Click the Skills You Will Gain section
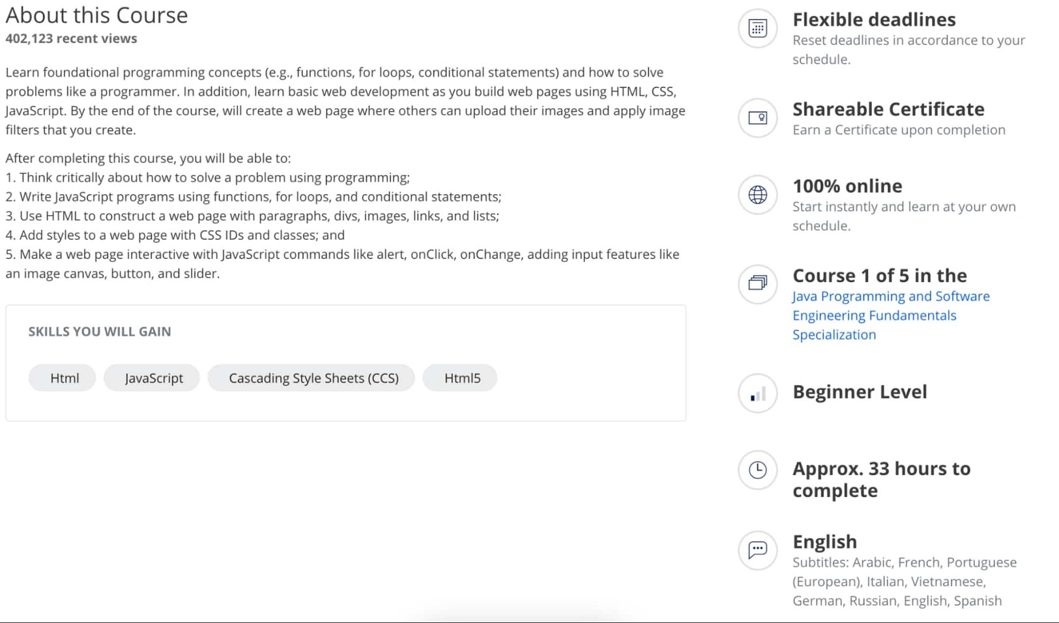This screenshot has height=623, width=1059. (x=99, y=331)
